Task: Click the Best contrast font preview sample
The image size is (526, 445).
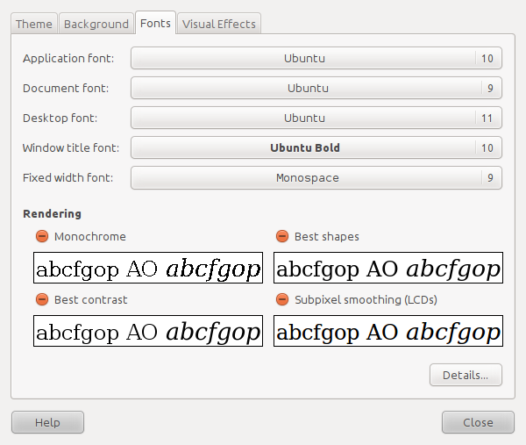Action: [148, 331]
